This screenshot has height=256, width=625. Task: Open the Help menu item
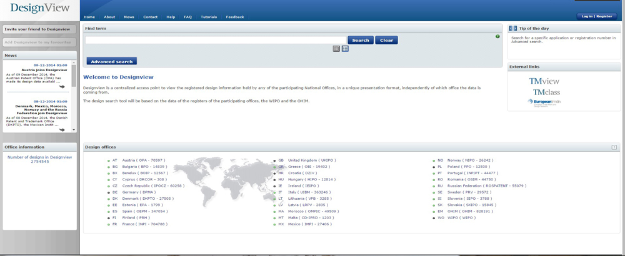coord(171,17)
